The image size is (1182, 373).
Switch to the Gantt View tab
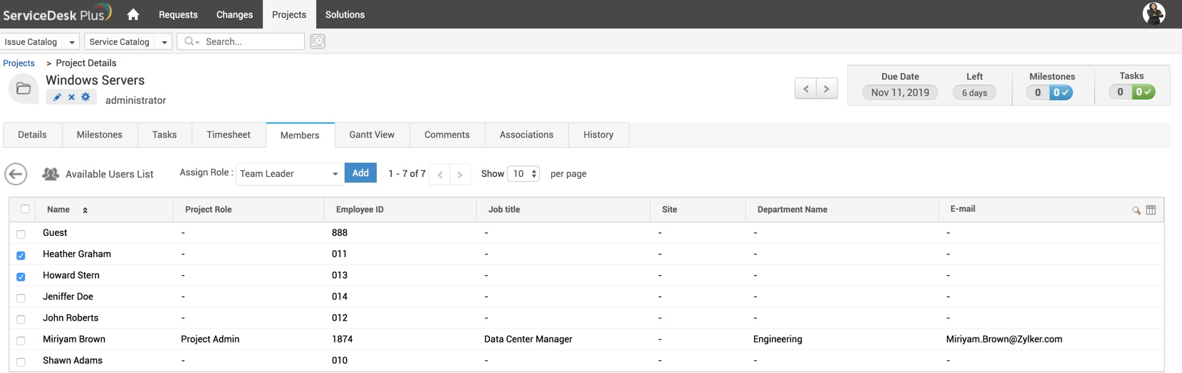(x=372, y=135)
